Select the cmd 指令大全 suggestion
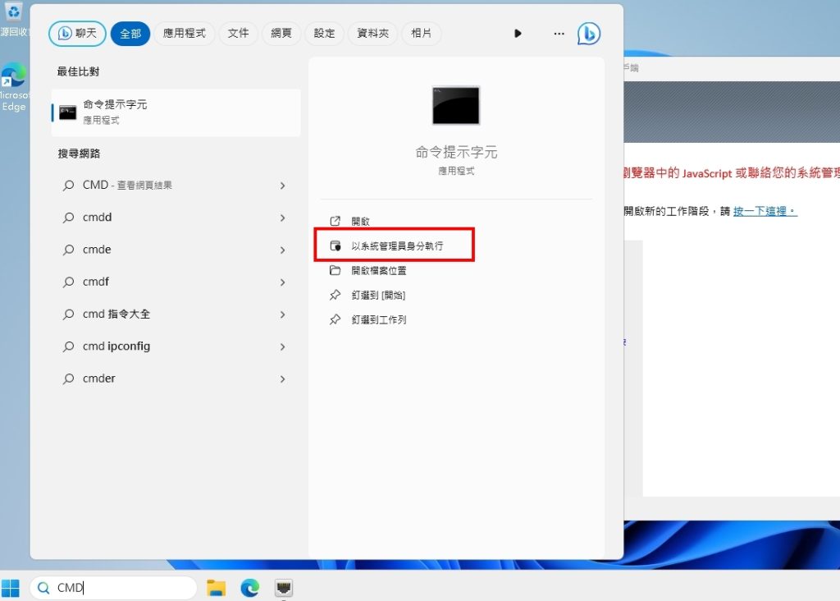This screenshot has height=601, width=840. click(x=176, y=314)
